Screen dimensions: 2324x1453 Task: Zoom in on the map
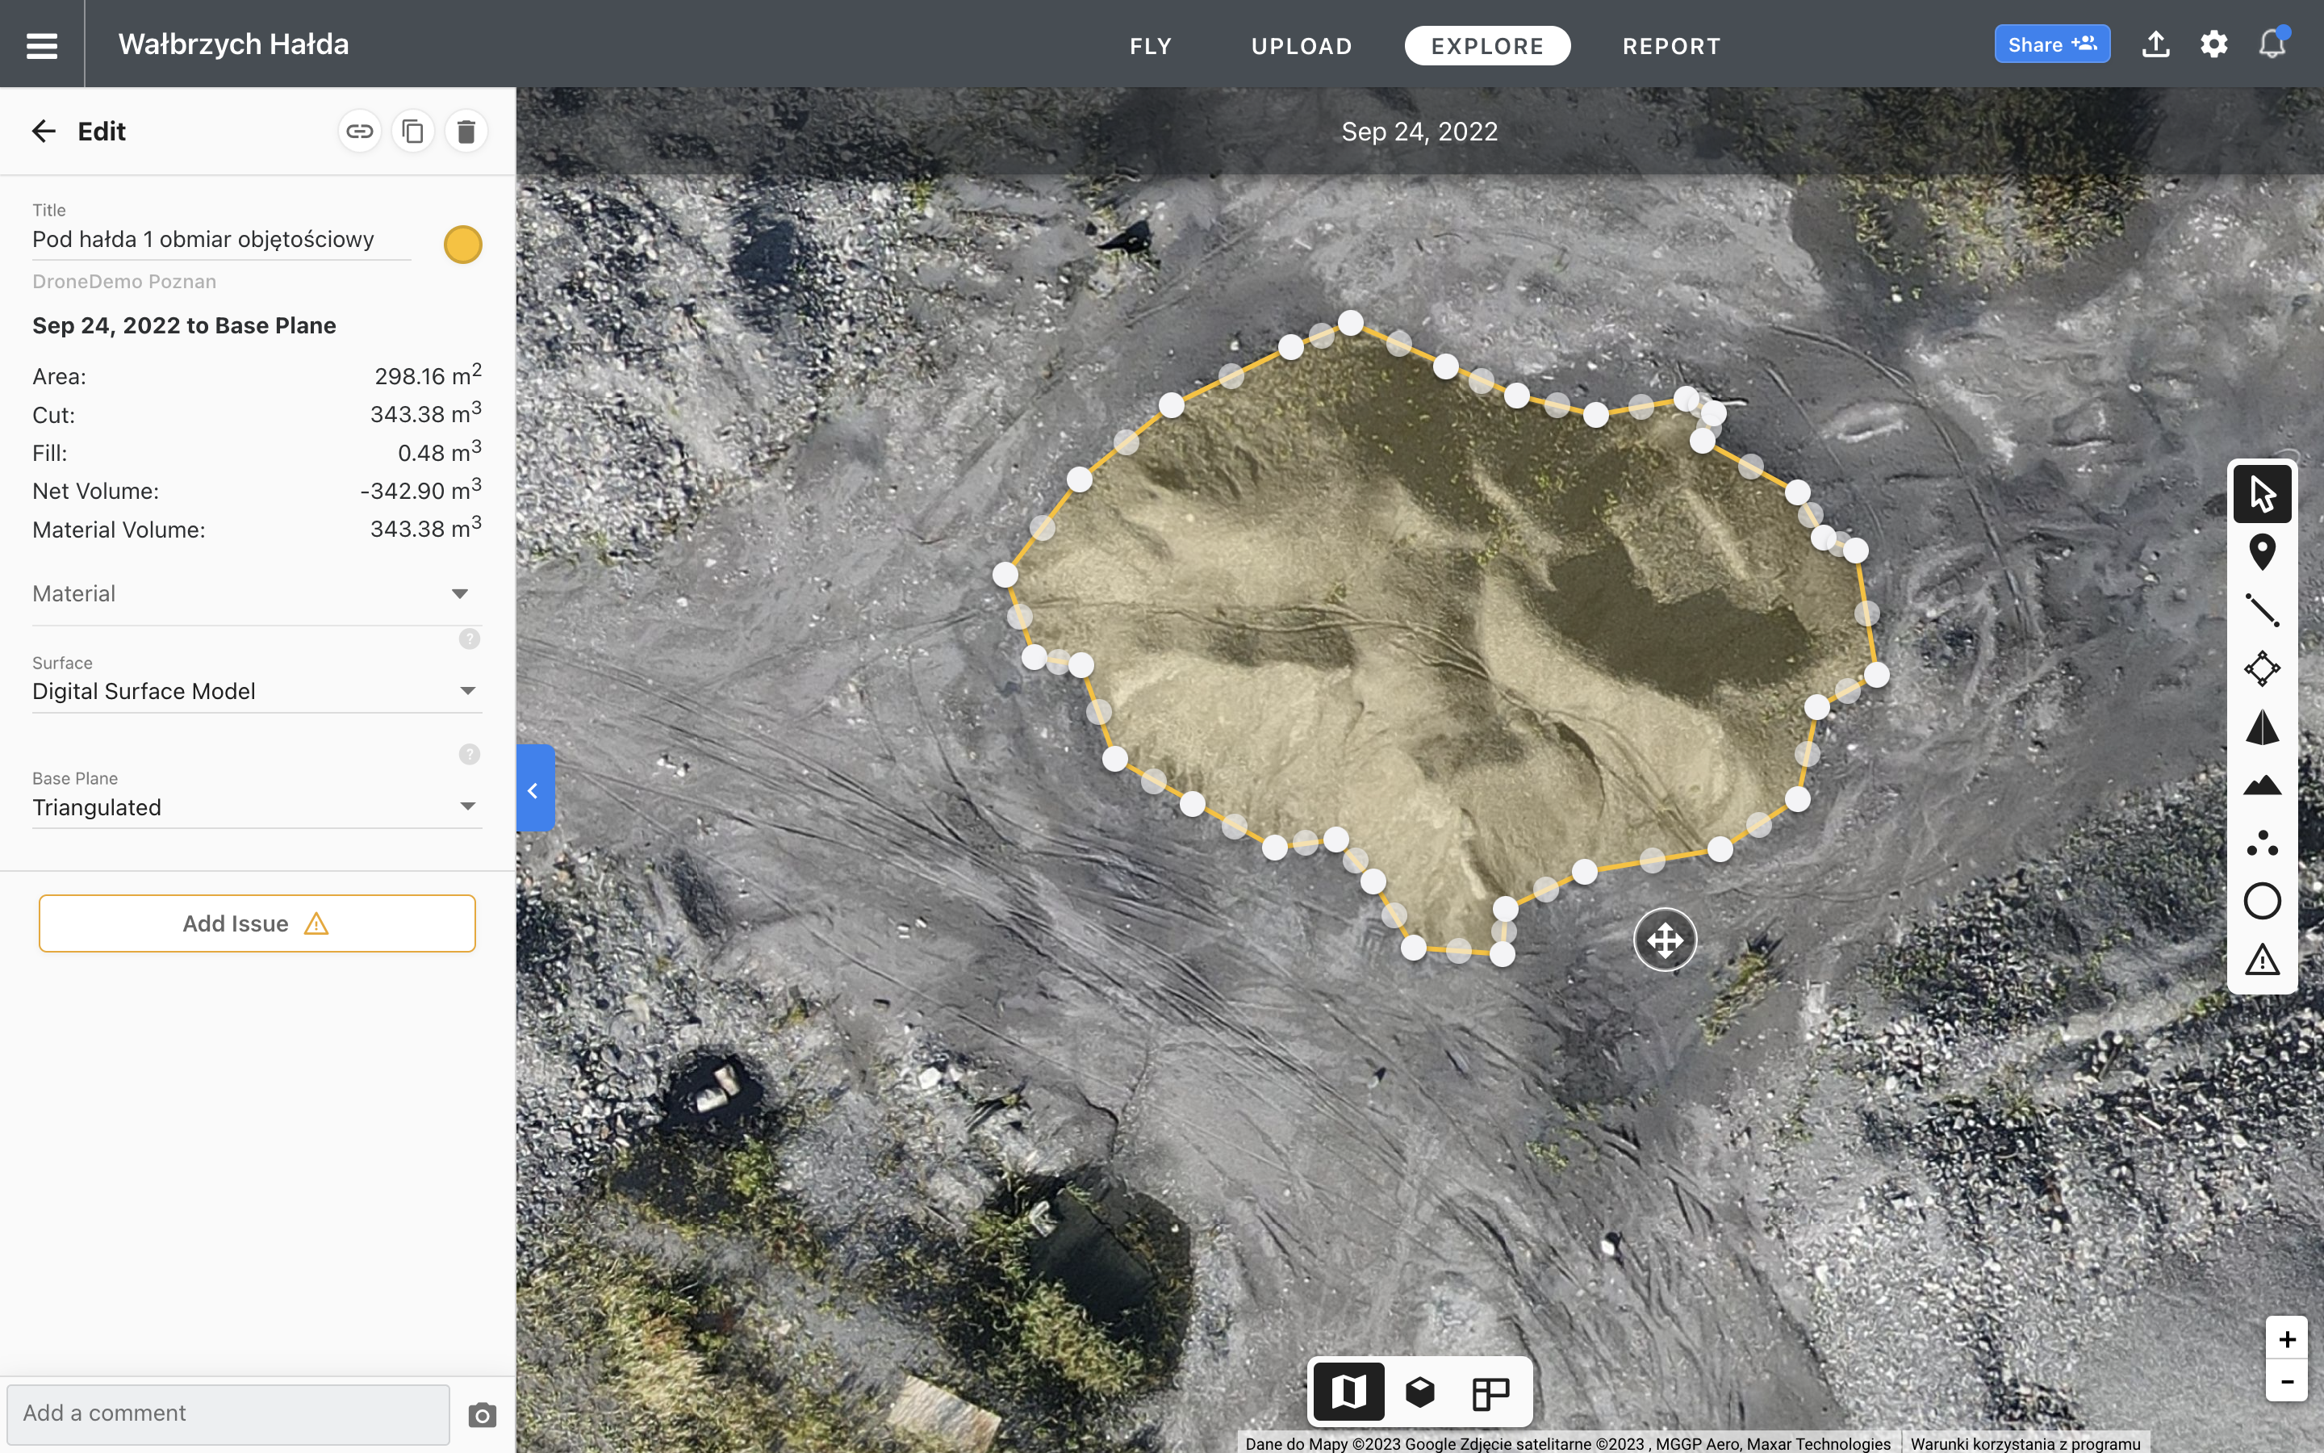click(x=2287, y=1340)
